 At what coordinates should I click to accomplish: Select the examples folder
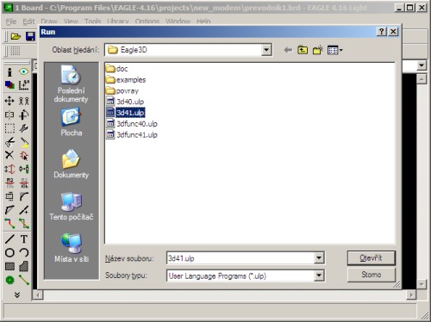[126, 80]
